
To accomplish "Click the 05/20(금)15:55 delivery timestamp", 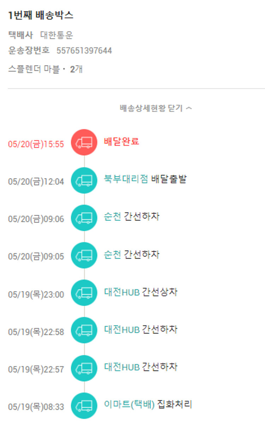I will [x=36, y=144].
